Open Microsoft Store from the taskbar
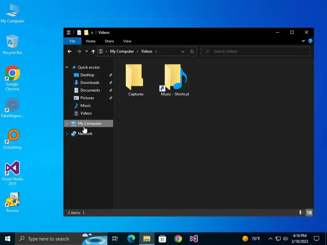Image resolution: width=327 pixels, height=245 pixels. click(162, 239)
